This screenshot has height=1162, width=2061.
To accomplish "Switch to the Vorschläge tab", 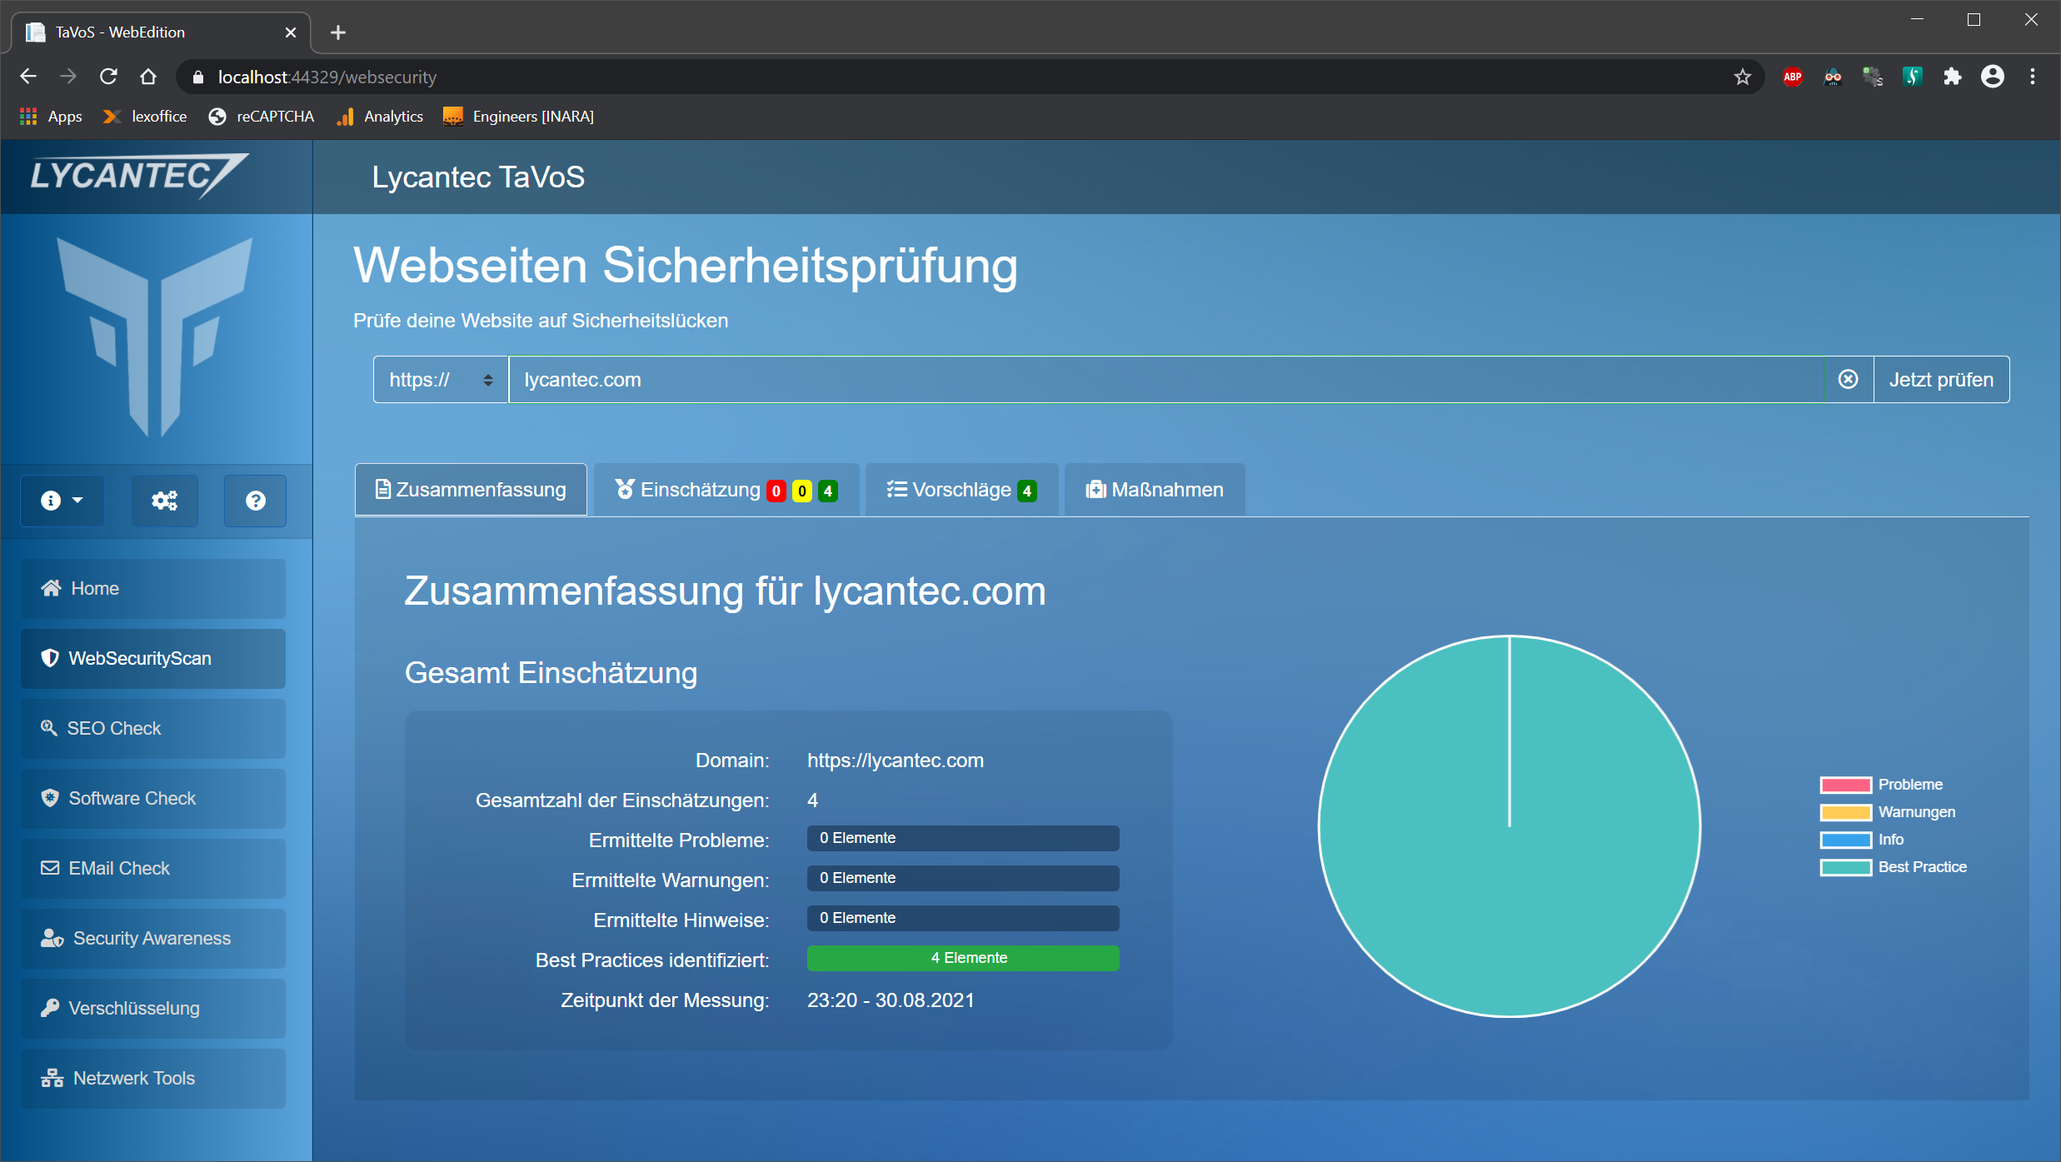I will [961, 490].
